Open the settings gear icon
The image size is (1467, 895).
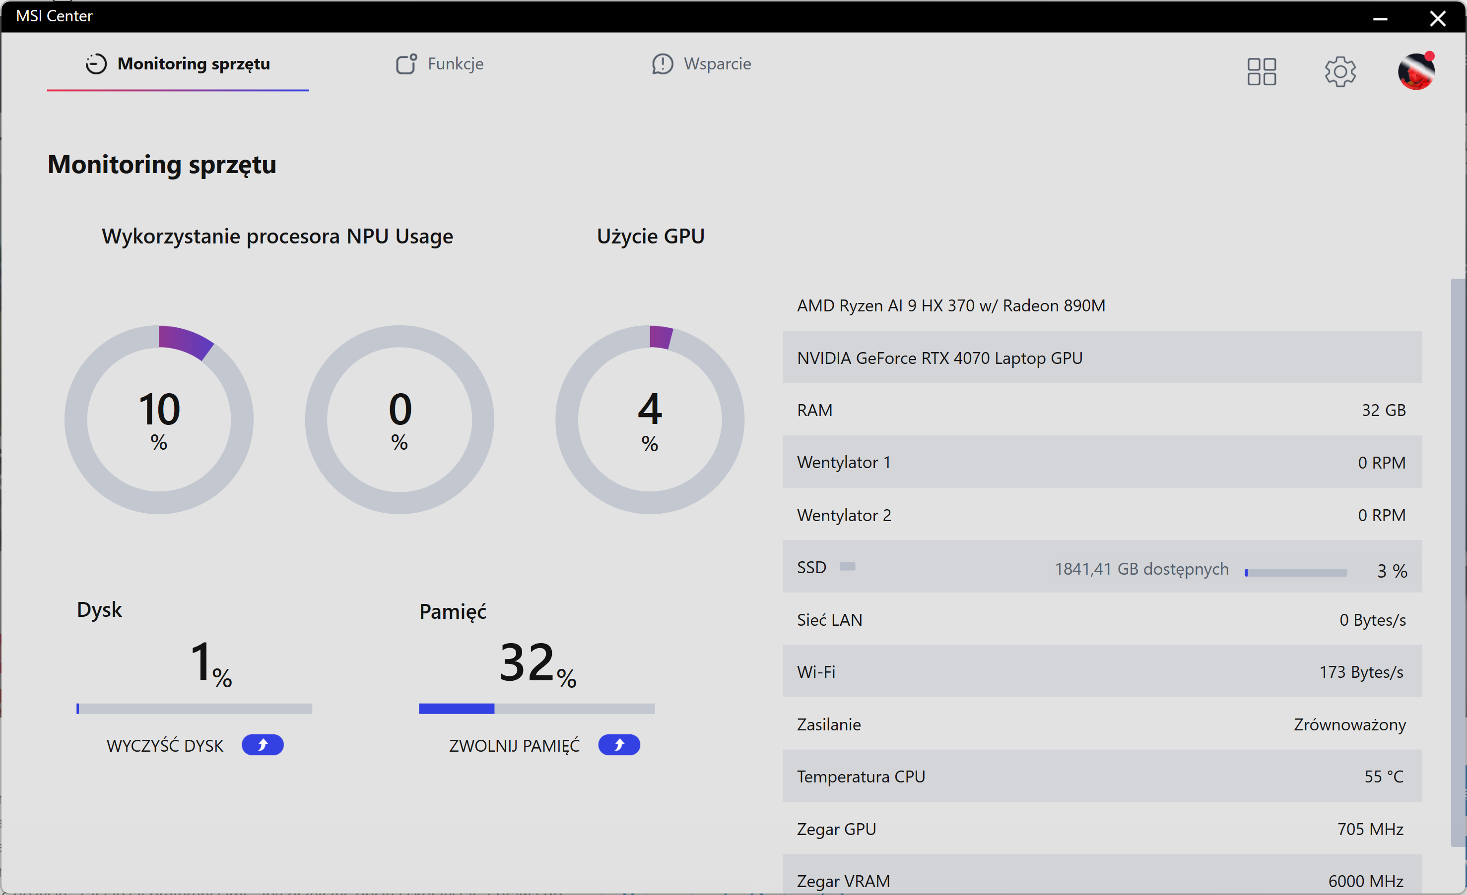point(1340,72)
